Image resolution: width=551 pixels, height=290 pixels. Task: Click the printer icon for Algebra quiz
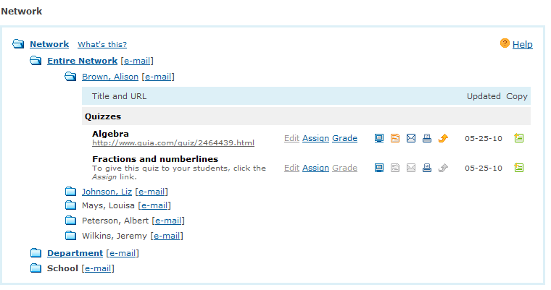(x=427, y=138)
